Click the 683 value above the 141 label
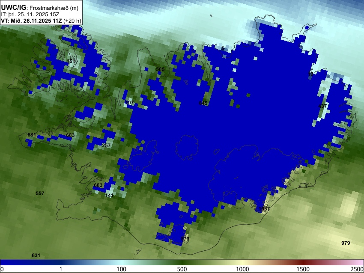This screenshot has height=273, width=364. [98, 185]
